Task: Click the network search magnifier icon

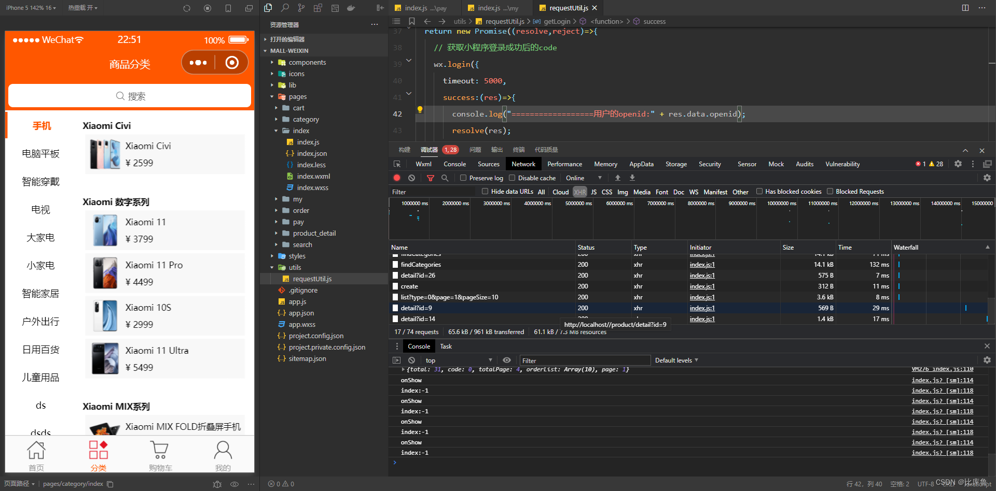Action: (445, 178)
